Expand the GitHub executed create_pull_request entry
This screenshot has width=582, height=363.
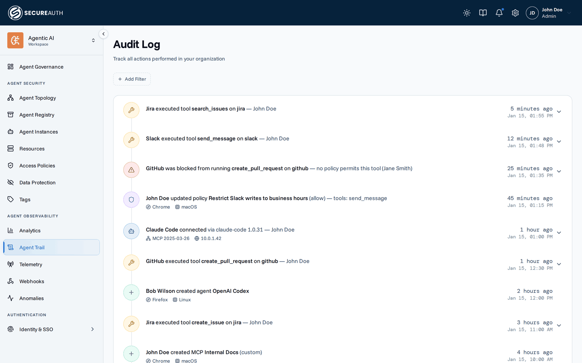pyautogui.click(x=559, y=264)
